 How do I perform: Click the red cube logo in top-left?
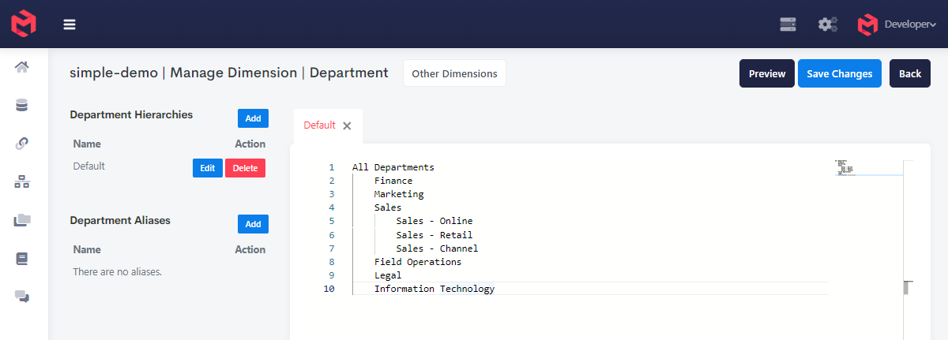tap(24, 24)
